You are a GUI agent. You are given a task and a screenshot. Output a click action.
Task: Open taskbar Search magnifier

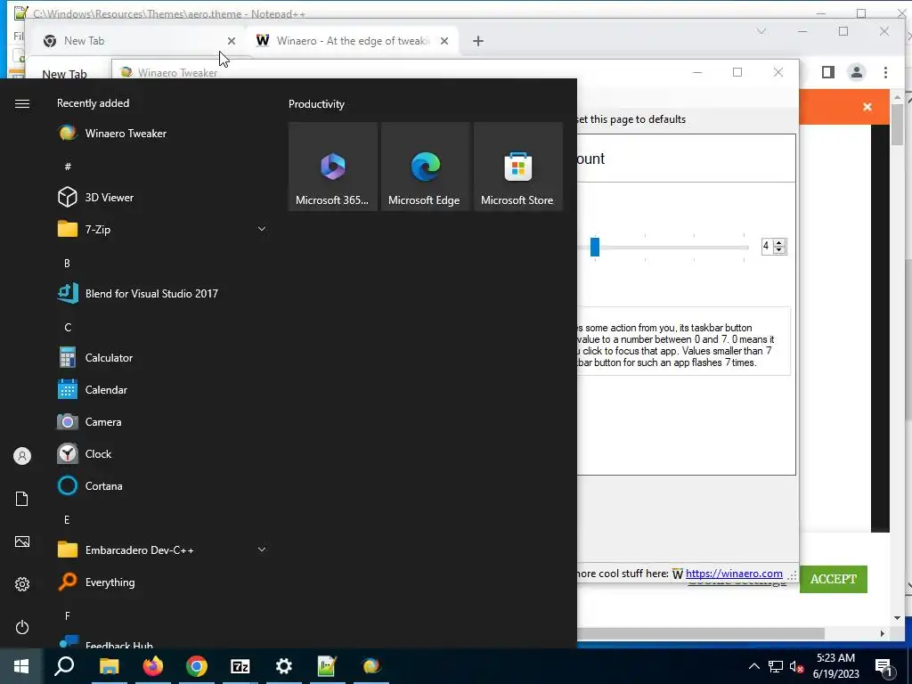click(x=64, y=666)
